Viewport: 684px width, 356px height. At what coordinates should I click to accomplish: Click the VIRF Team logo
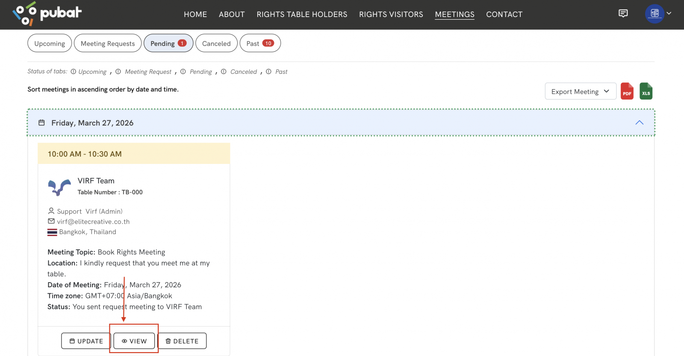coord(59,187)
